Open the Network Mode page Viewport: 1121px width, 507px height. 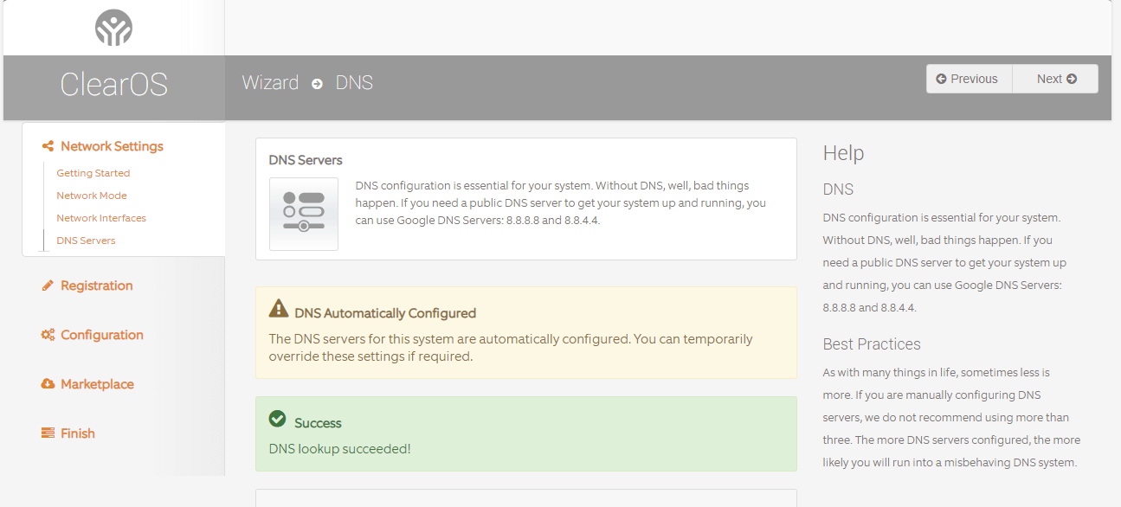[91, 195]
